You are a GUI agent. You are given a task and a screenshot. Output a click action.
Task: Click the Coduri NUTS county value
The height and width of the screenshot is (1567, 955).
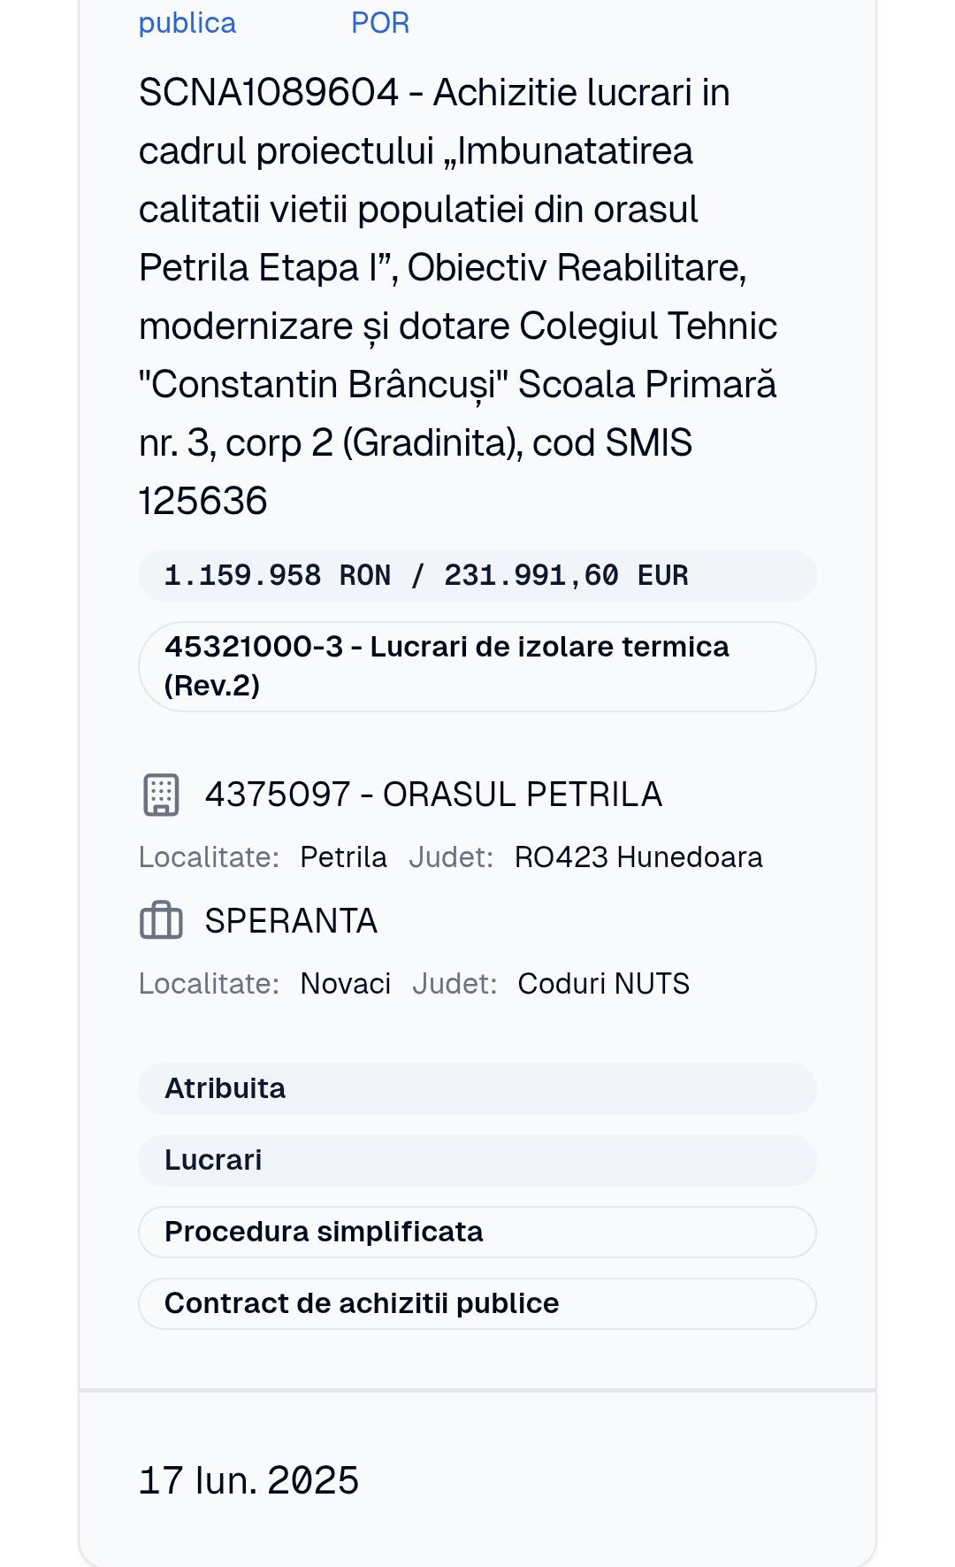(603, 984)
